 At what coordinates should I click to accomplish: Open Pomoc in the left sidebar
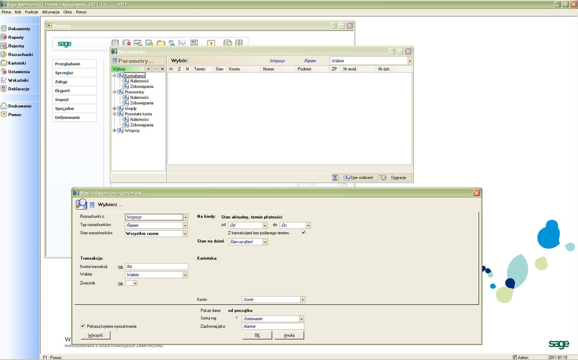pyautogui.click(x=11, y=114)
